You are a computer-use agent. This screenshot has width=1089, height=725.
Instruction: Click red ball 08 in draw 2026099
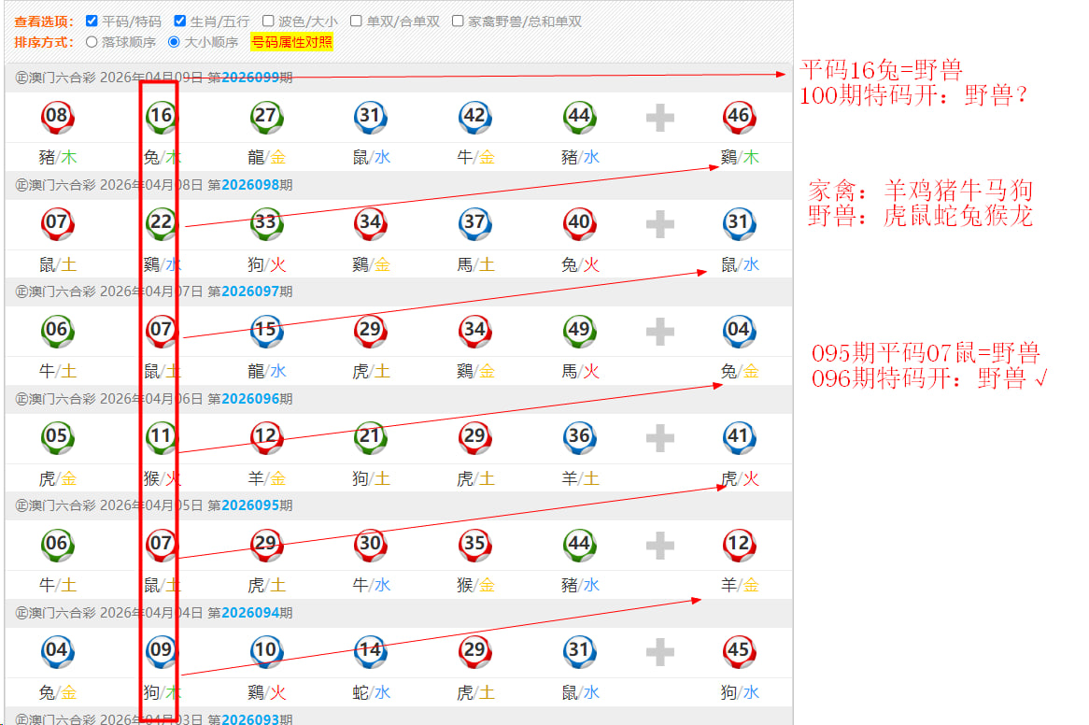pyautogui.click(x=57, y=117)
